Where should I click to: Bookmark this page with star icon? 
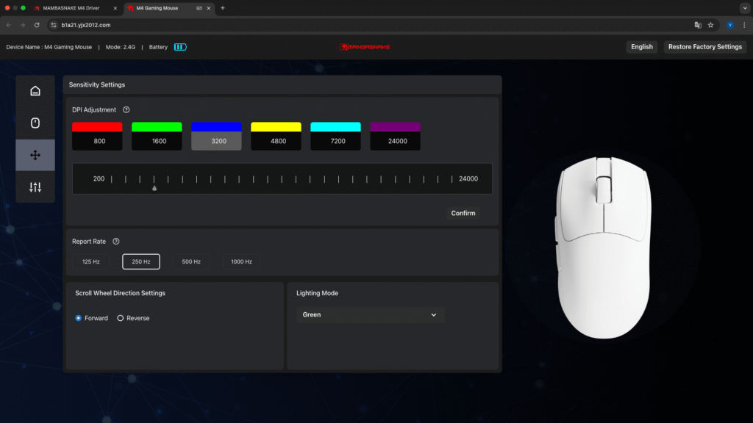tap(711, 25)
